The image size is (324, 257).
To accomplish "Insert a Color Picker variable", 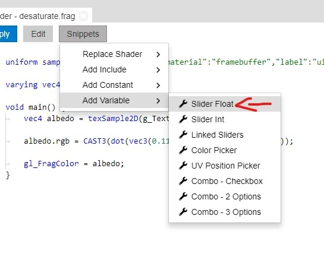I will click(225, 150).
